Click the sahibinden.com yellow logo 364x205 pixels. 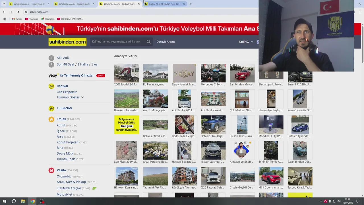tap(67, 42)
